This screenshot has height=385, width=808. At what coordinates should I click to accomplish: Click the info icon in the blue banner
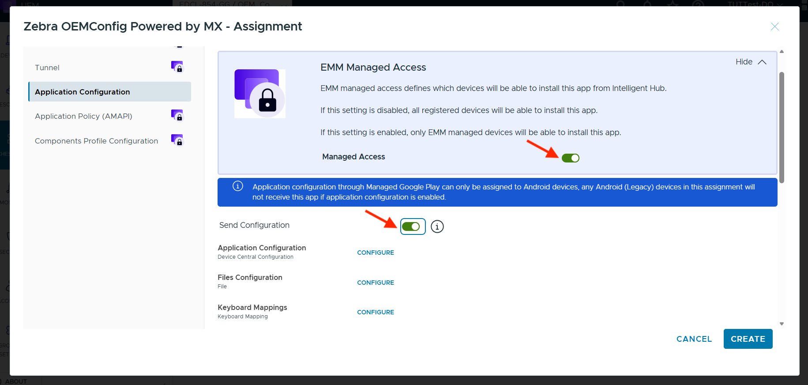pos(238,186)
